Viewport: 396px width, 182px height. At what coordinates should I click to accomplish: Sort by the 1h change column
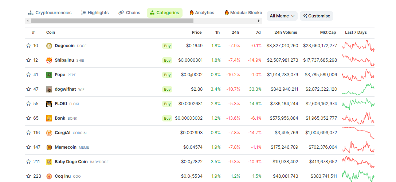point(217,32)
